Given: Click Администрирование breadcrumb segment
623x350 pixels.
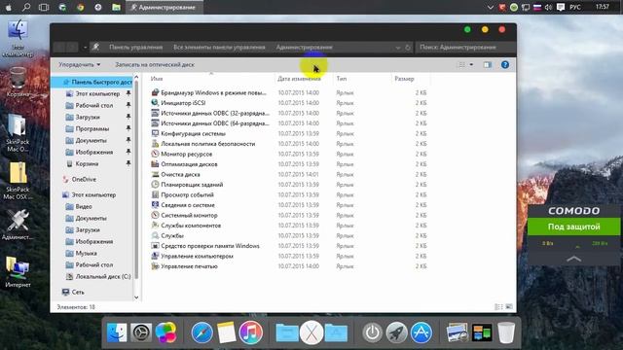Looking at the screenshot, I should pyautogui.click(x=305, y=48).
